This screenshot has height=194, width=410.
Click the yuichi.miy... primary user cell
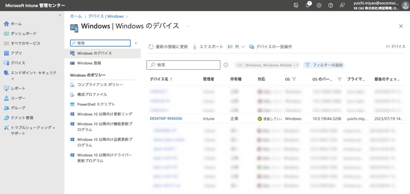357,119
